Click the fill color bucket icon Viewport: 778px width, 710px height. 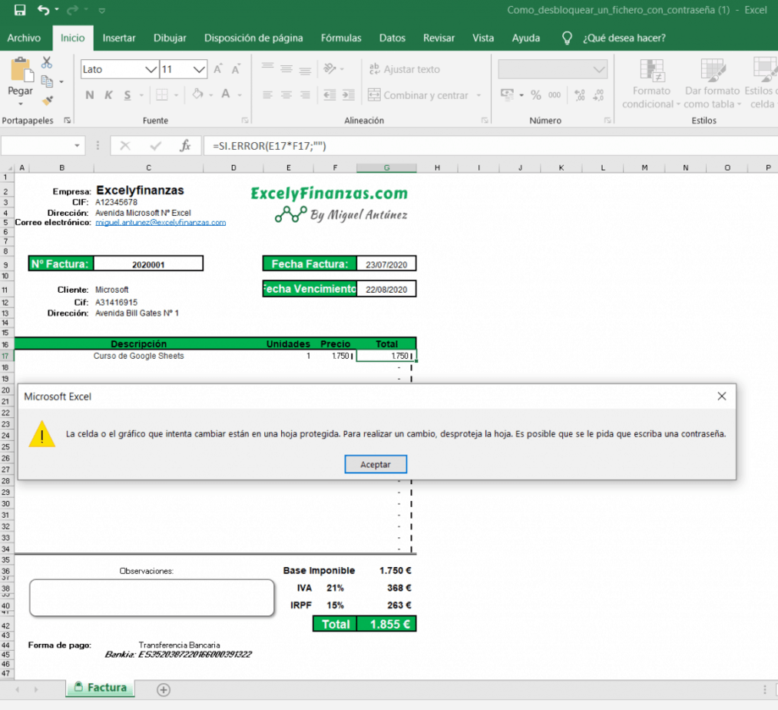[197, 94]
